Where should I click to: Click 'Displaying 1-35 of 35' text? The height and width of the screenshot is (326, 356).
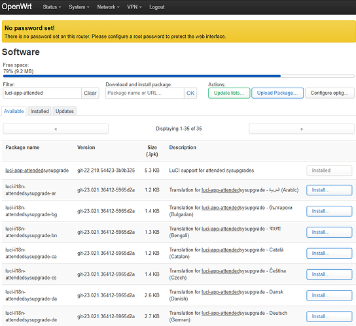pyautogui.click(x=179, y=129)
